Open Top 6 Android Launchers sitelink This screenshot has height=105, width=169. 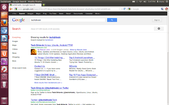click(82, 58)
